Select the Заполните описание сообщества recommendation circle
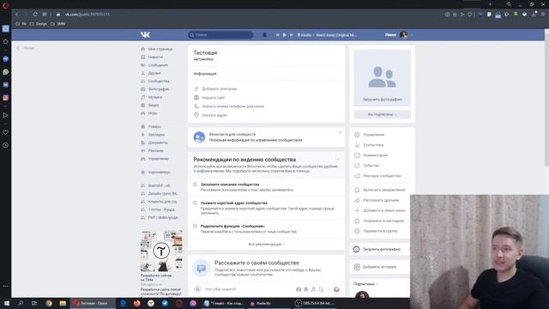549x309 pixels. [195, 185]
